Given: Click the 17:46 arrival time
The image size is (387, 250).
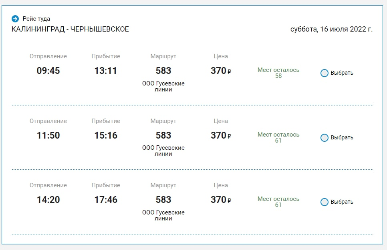Looking at the screenshot, I should pos(106,200).
